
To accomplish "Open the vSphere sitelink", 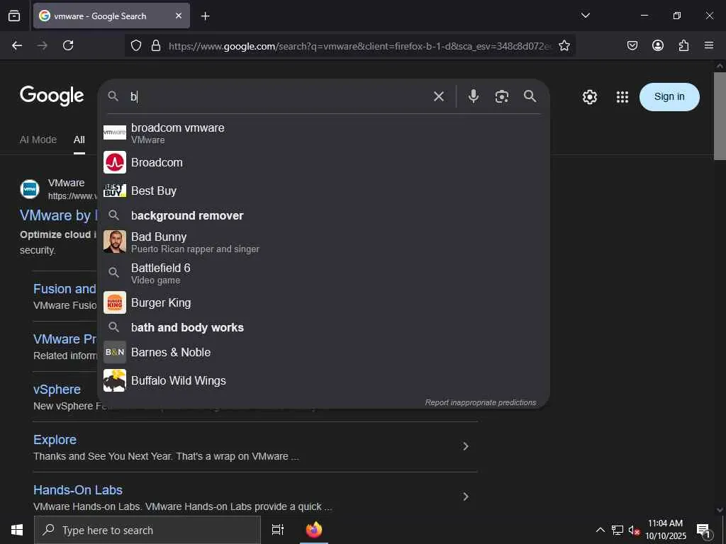I will pyautogui.click(x=57, y=390).
